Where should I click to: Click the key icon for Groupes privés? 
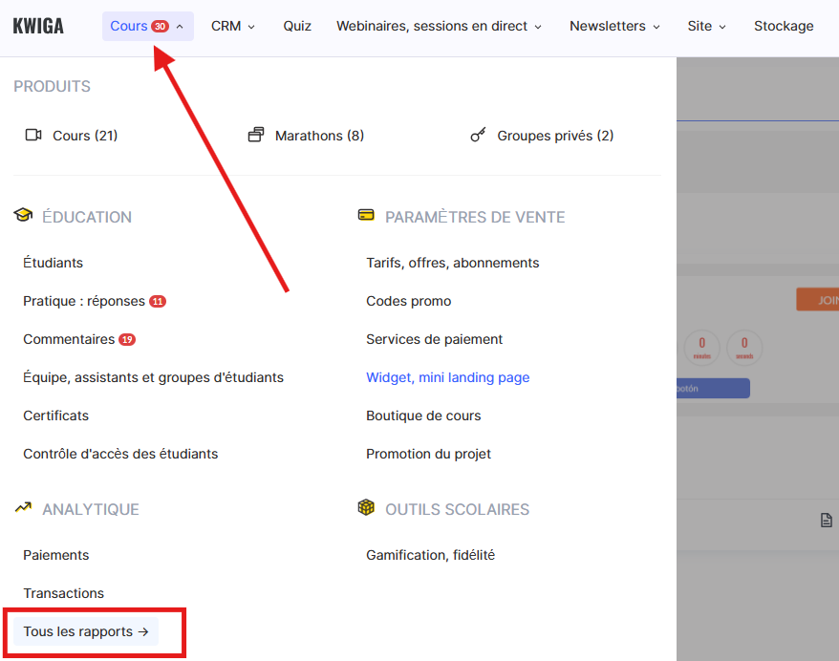(x=478, y=135)
